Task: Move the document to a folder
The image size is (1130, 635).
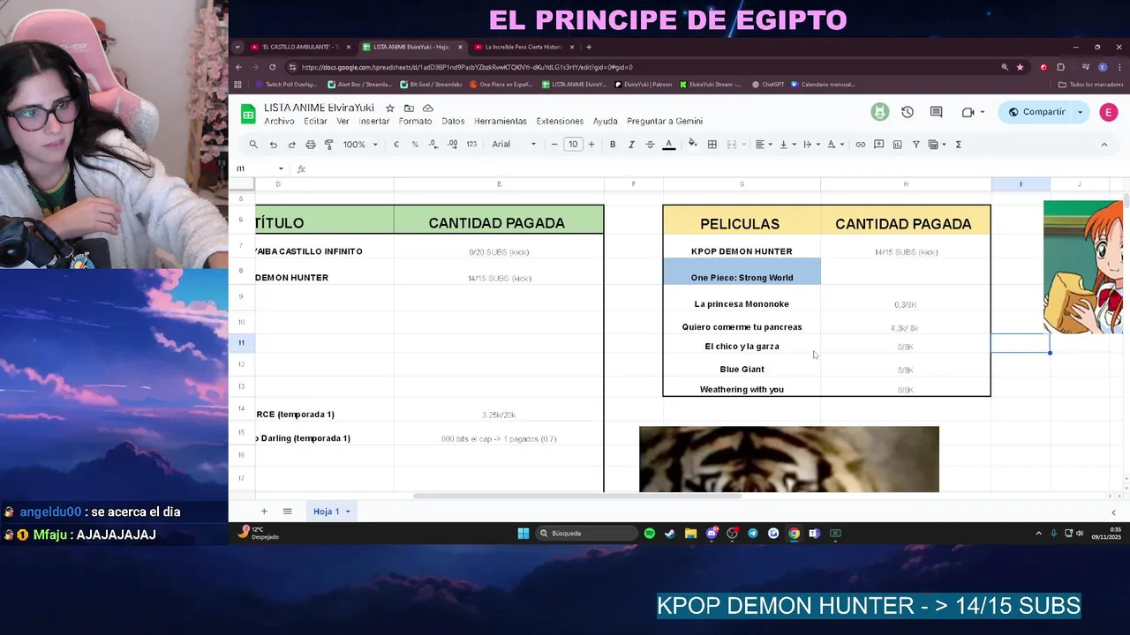Action: (409, 108)
